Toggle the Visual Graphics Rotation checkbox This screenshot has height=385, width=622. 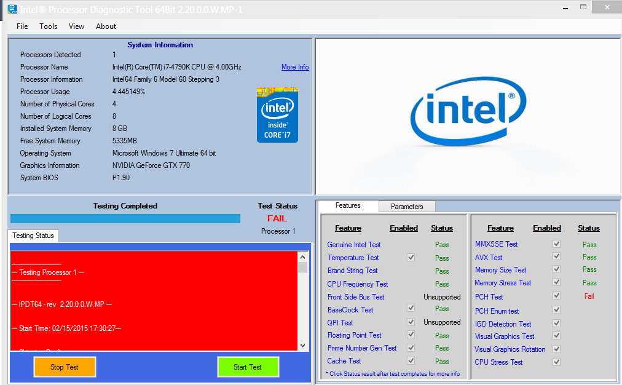(x=557, y=349)
